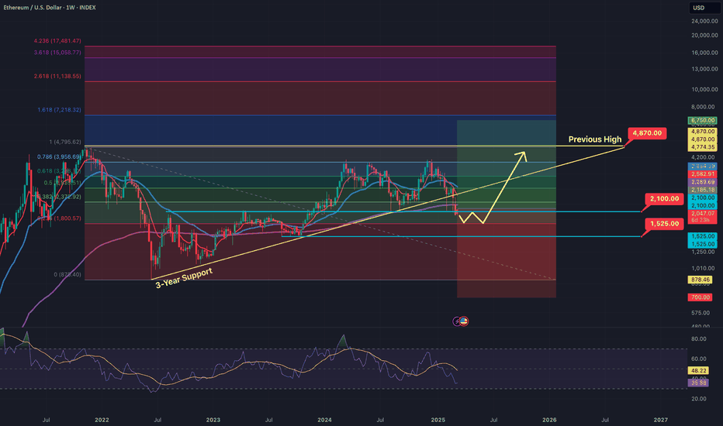Select the red 2,100.00 price callout
This screenshot has width=723, height=426.
pos(664,199)
